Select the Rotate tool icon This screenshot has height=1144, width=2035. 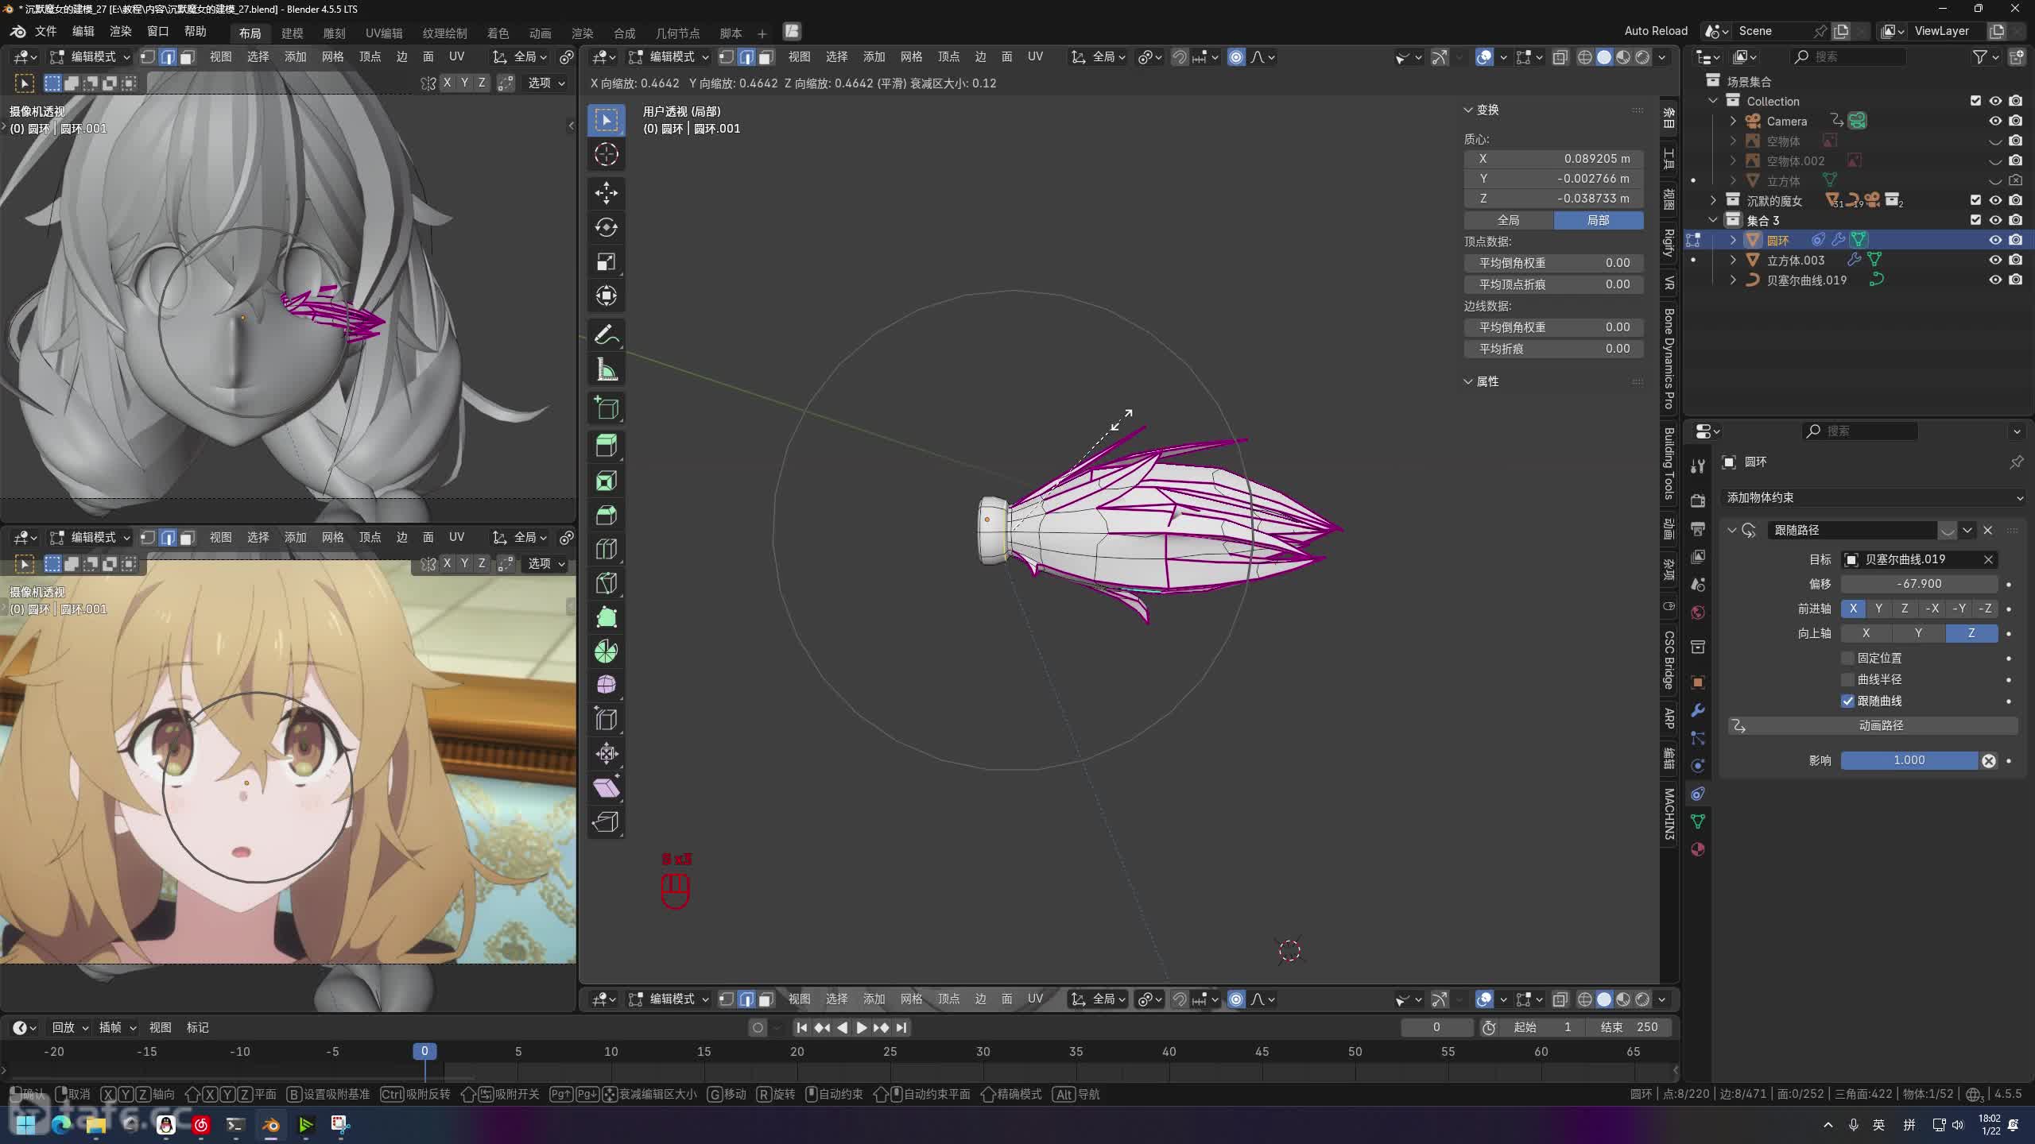(607, 228)
